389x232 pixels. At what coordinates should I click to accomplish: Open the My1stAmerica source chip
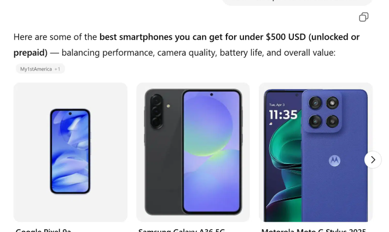(x=36, y=69)
